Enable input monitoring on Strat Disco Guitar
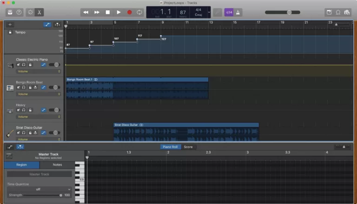357x204 pixels. click(35, 133)
